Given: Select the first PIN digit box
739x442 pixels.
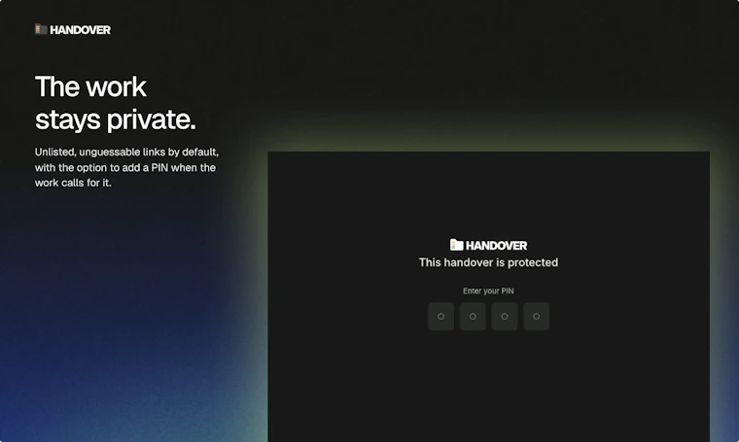Looking at the screenshot, I should [x=440, y=317].
